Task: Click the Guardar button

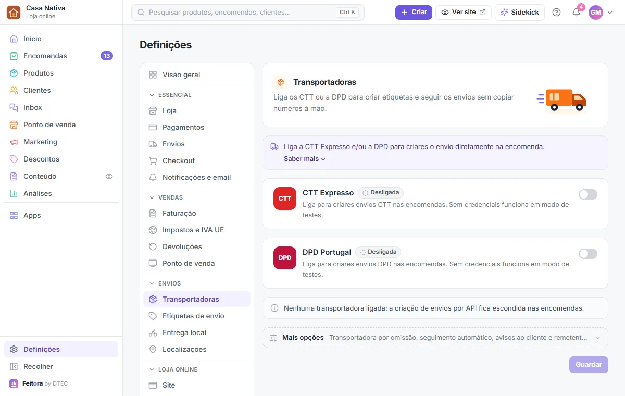Action: [x=589, y=365]
